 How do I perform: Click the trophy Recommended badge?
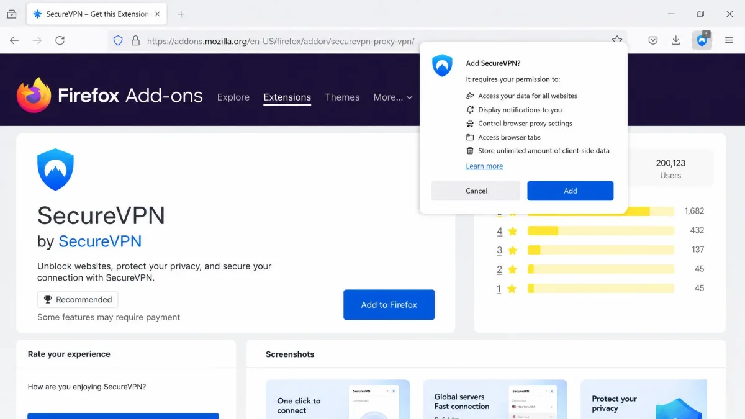click(x=78, y=299)
